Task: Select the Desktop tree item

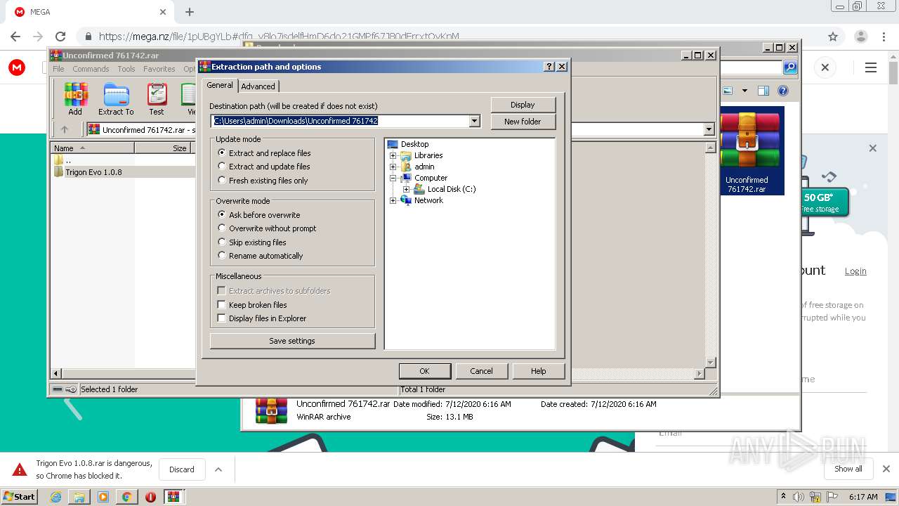Action: (414, 144)
